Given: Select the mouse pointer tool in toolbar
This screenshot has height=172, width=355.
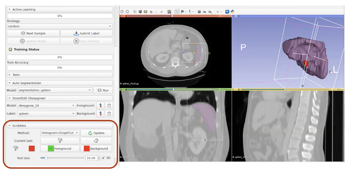Looking at the screenshot, I should 177,12.
